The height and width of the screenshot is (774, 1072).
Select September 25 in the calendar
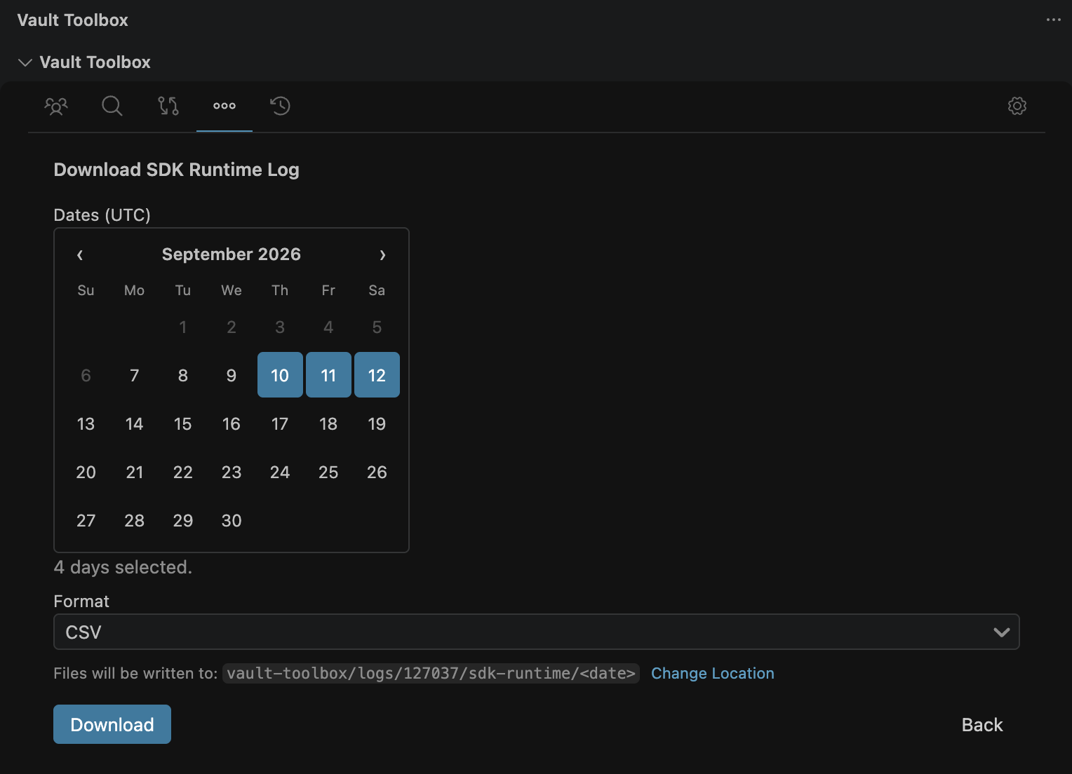tap(328, 472)
